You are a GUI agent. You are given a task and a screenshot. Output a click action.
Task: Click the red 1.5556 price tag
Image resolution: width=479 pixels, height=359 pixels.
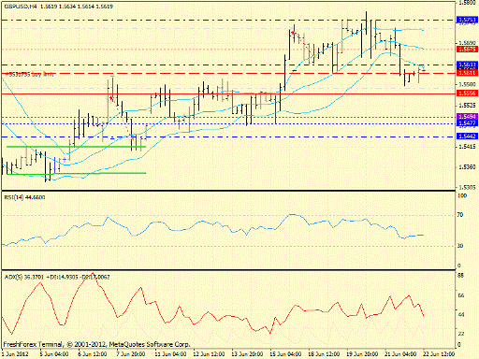pos(467,93)
